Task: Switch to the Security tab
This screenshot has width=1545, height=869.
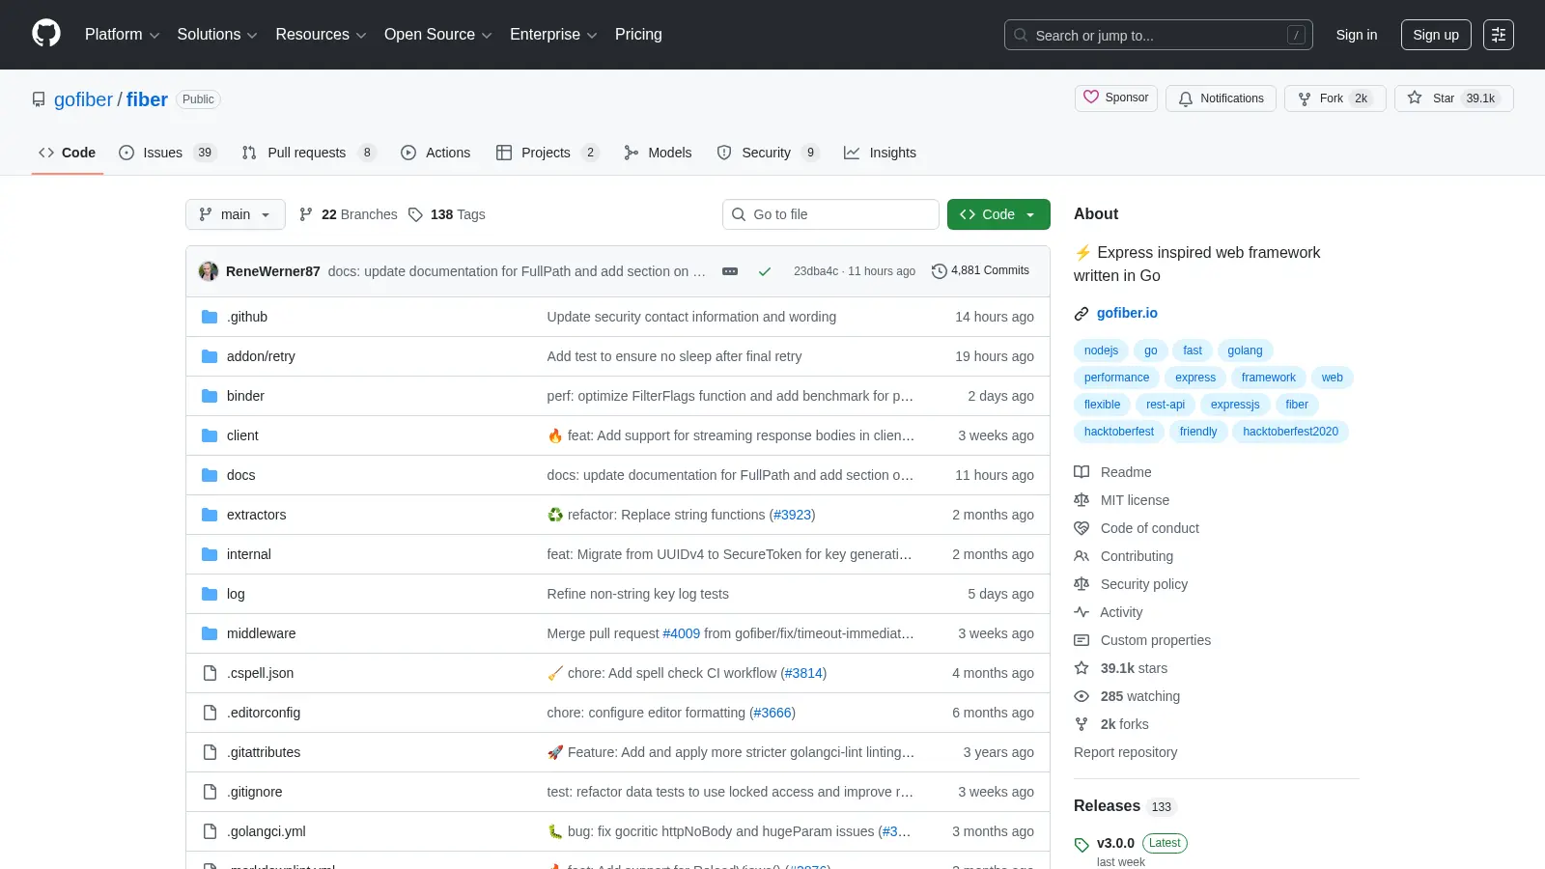Action: pyautogui.click(x=769, y=153)
